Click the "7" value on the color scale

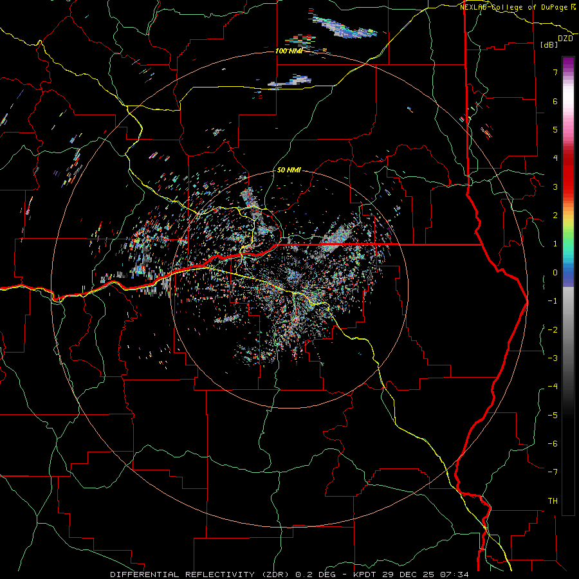pyautogui.click(x=555, y=72)
